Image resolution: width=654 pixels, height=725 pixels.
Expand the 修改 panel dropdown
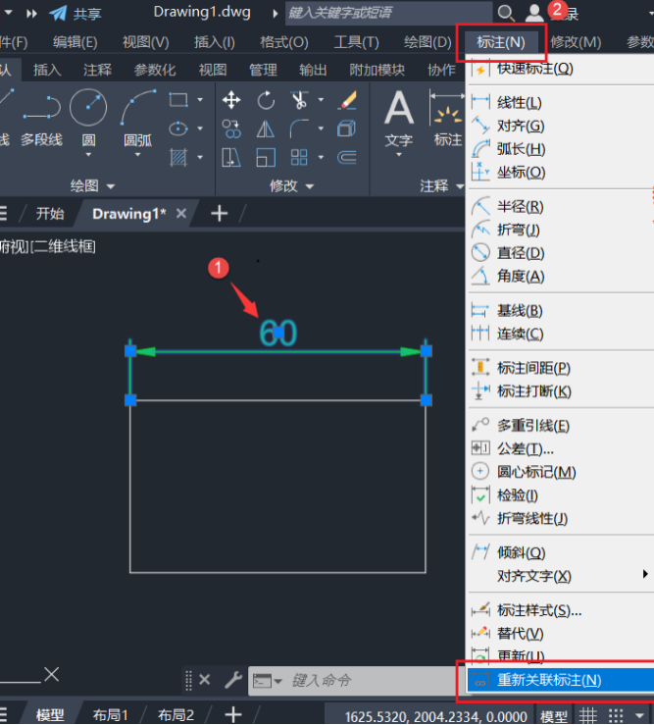[291, 185]
